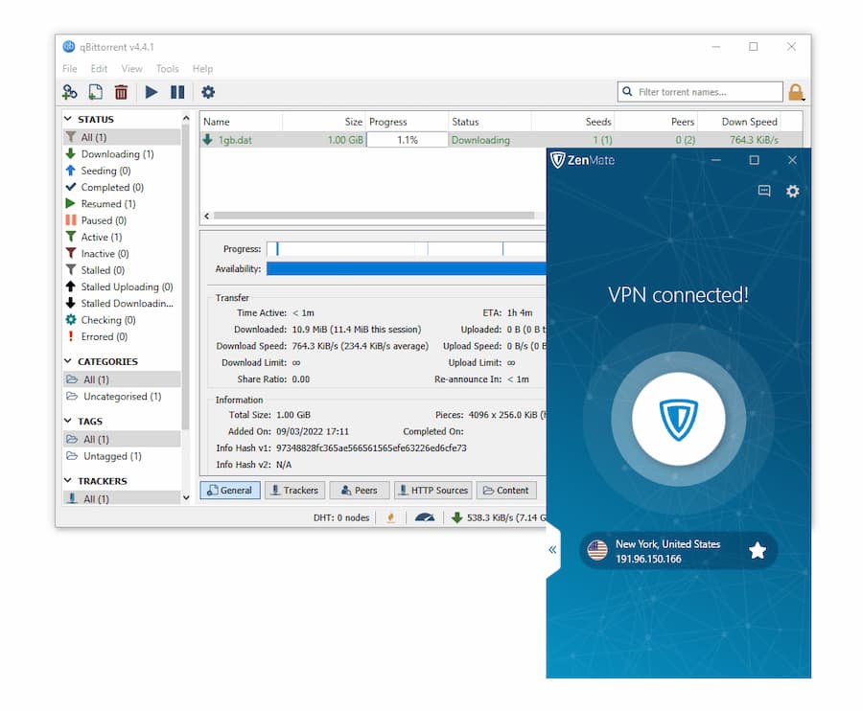Collapse the TAGS section
Viewport: 863px width, 711px height.
point(68,421)
